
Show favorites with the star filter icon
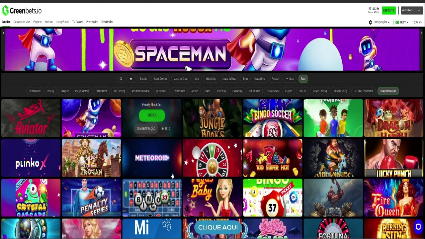[x=131, y=79]
